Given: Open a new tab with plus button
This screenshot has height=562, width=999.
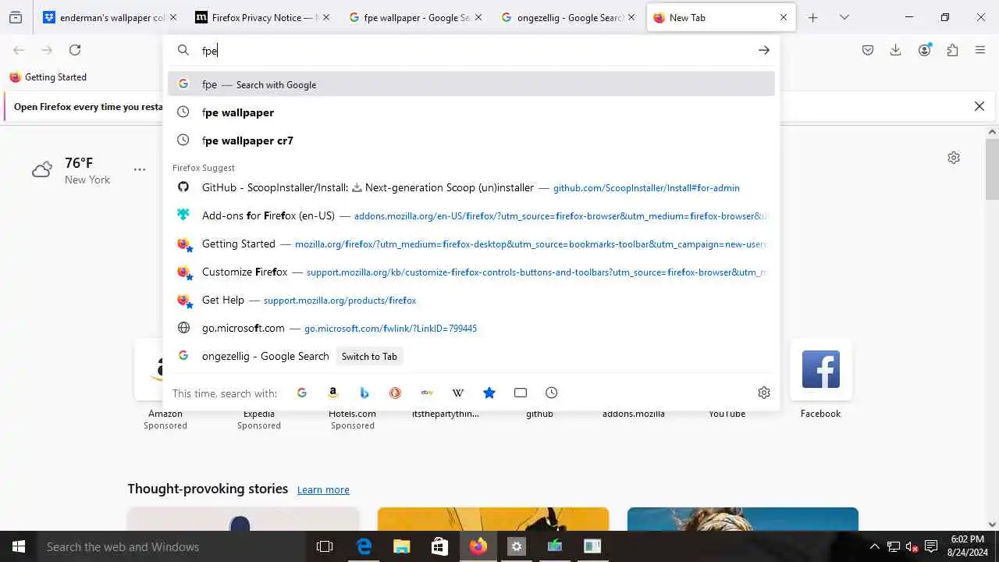Looking at the screenshot, I should 813,17.
